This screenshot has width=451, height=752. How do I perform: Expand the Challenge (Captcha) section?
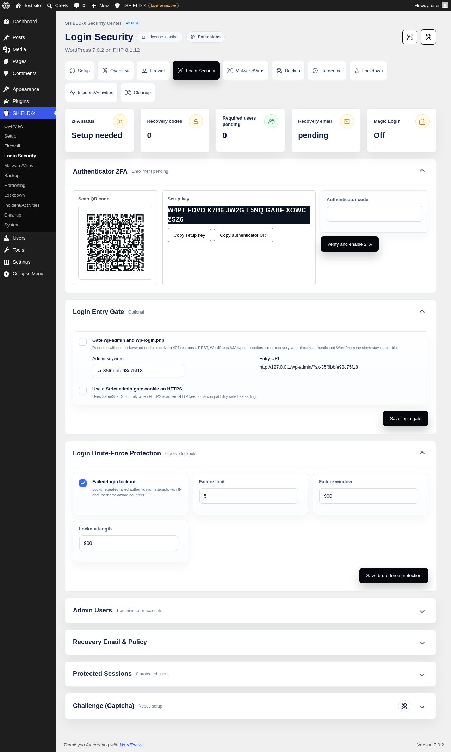coord(422,707)
